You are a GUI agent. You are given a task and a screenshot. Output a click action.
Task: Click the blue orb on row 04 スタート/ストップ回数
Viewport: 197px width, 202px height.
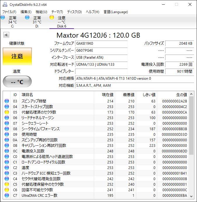(x=7, y=107)
